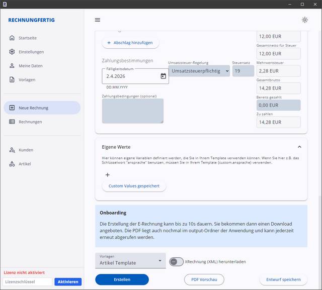Viewport: 322px width, 290px height.
Task: Enable XRechnung (XML) download toggle
Action: pyautogui.click(x=176, y=261)
